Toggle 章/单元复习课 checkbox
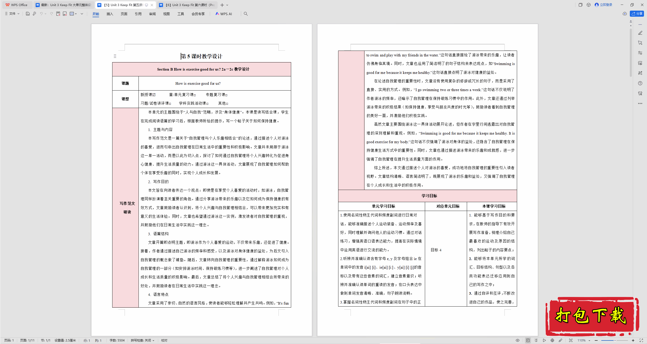Viewport: 647px width, 344px height. click(x=195, y=95)
